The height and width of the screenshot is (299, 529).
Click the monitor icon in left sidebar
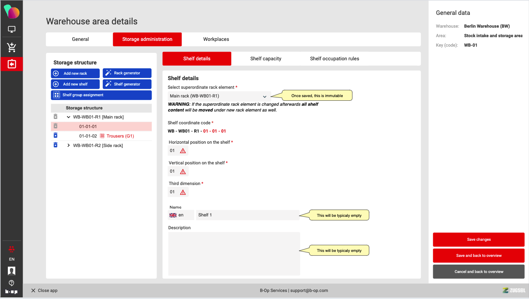(12, 30)
